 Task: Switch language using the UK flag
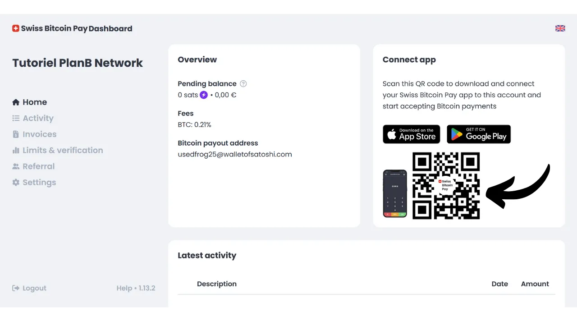(x=560, y=28)
